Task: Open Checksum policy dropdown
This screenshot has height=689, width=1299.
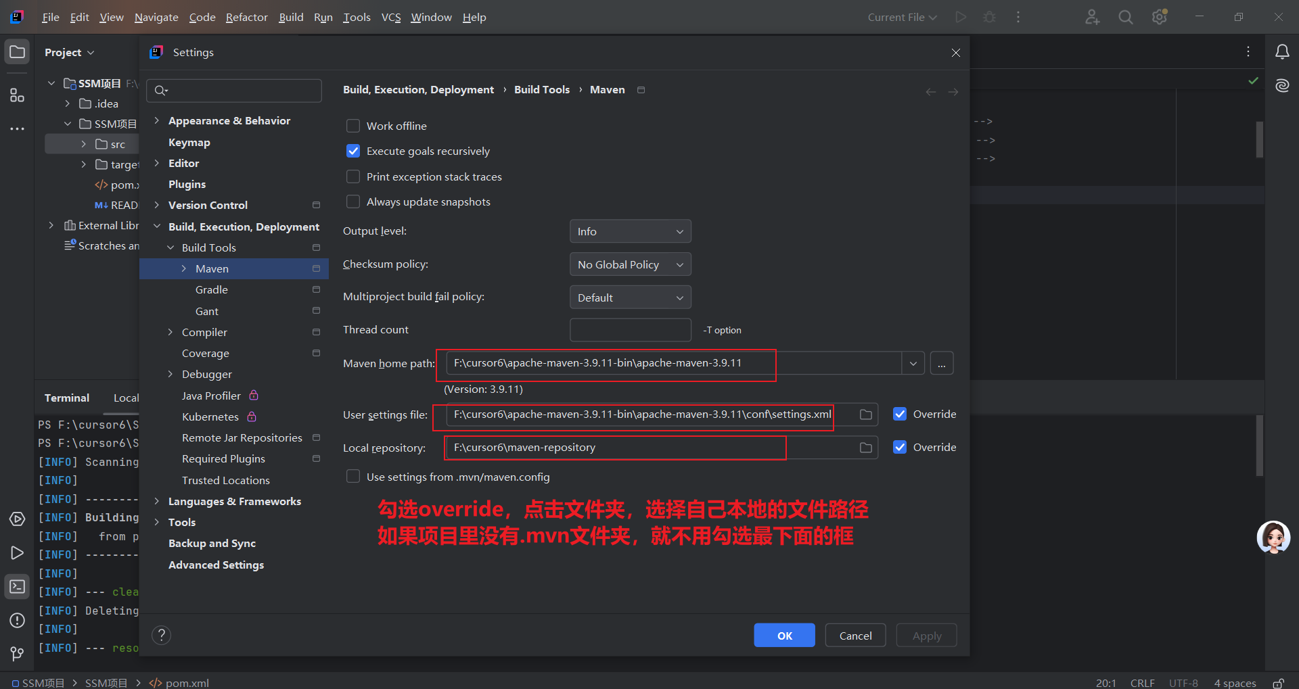Action: (631, 264)
